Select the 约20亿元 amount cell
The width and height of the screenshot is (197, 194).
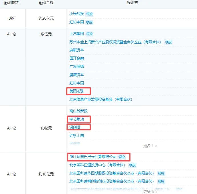pyautogui.click(x=46, y=18)
